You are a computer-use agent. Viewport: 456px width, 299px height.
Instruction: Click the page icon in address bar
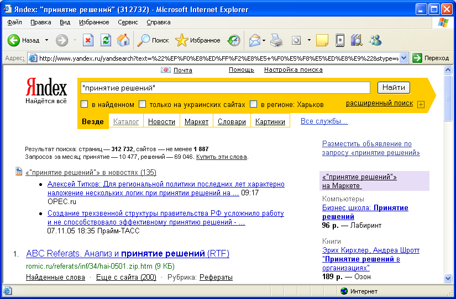(x=33, y=58)
